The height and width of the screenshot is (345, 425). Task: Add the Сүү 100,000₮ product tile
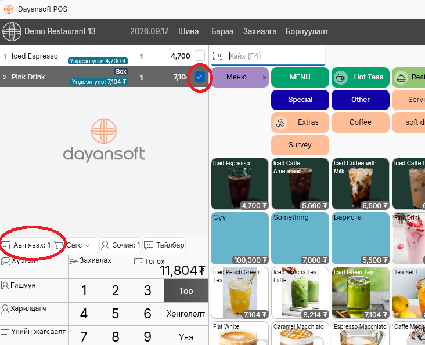click(x=240, y=238)
